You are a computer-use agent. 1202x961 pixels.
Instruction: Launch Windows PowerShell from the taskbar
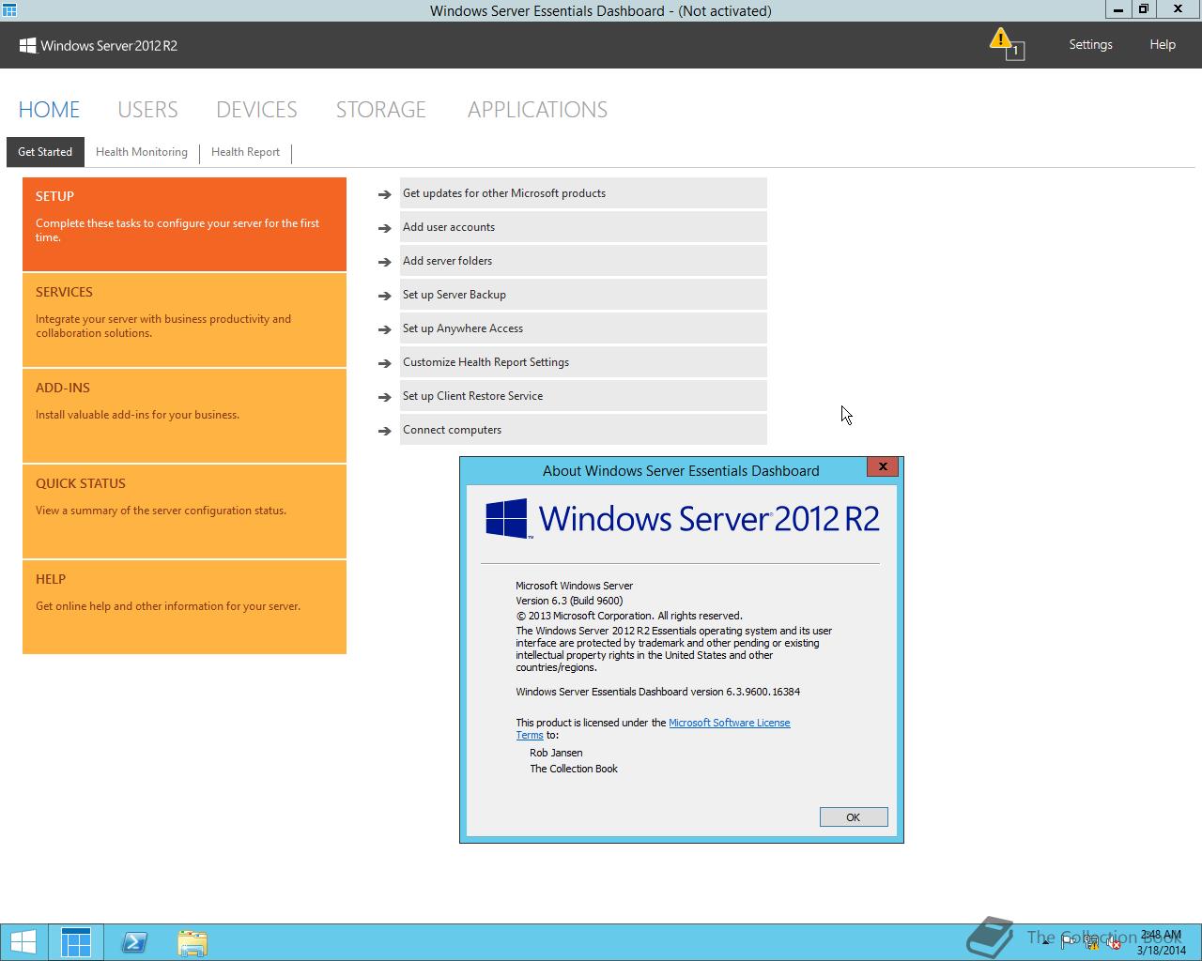coord(134,942)
